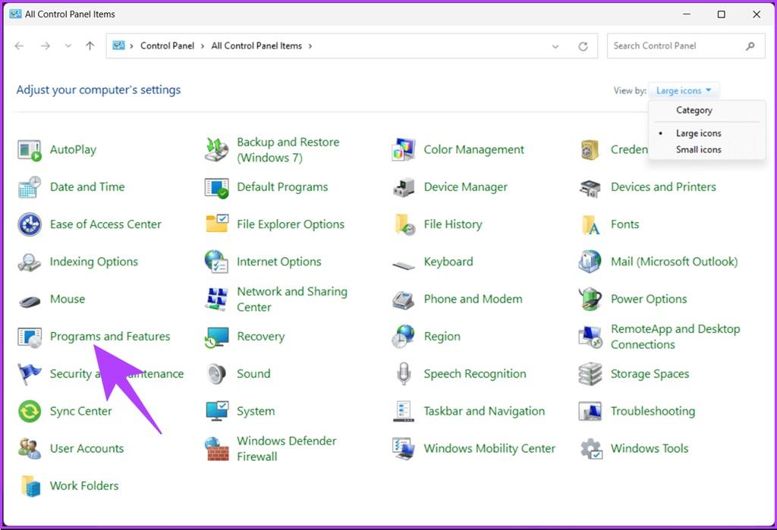Click the address bar Control Panel icon

(118, 45)
